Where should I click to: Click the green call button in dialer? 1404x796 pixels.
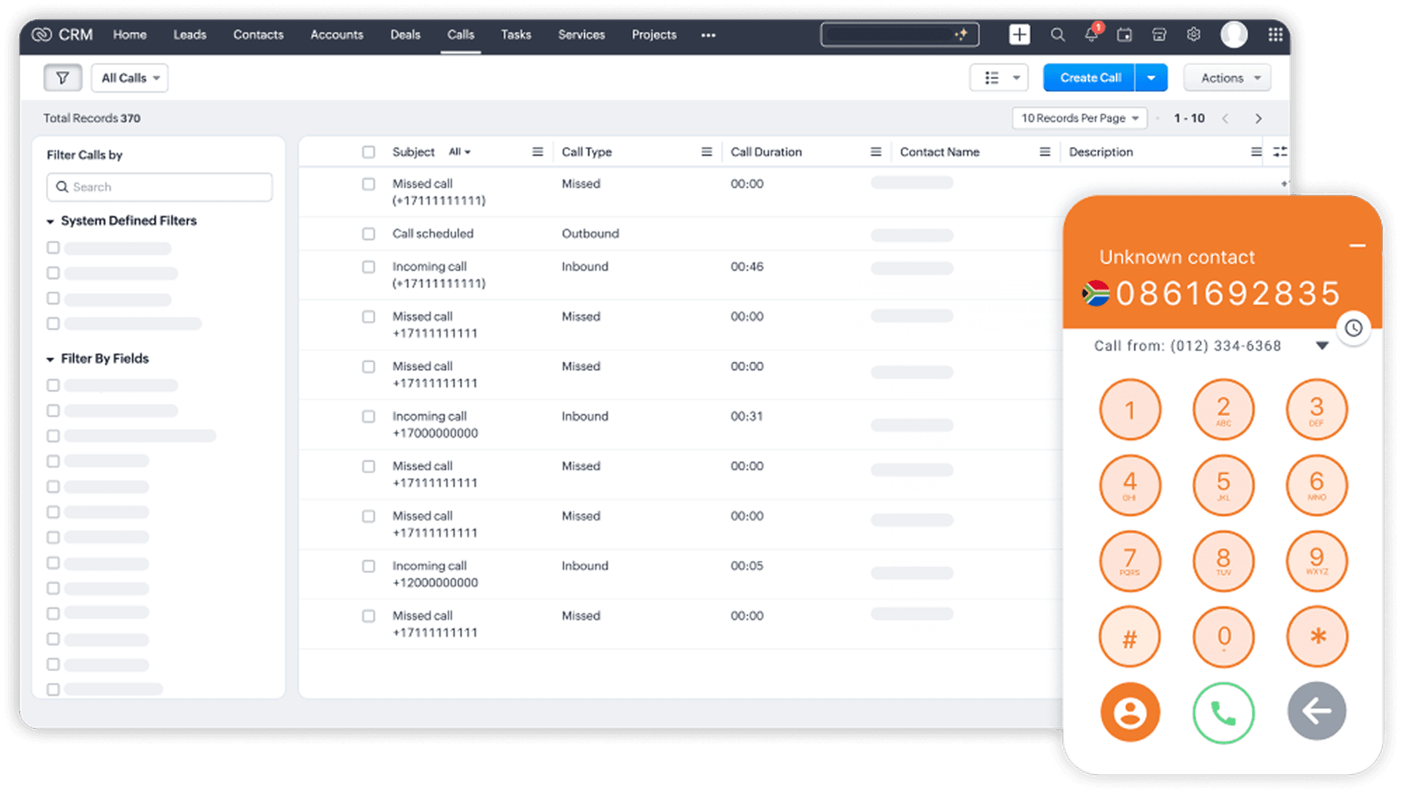(1223, 713)
